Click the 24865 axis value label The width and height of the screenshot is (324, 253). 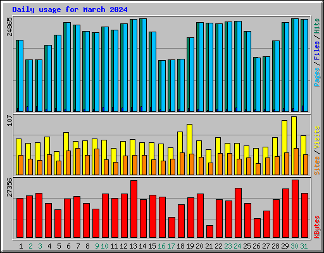9,27
